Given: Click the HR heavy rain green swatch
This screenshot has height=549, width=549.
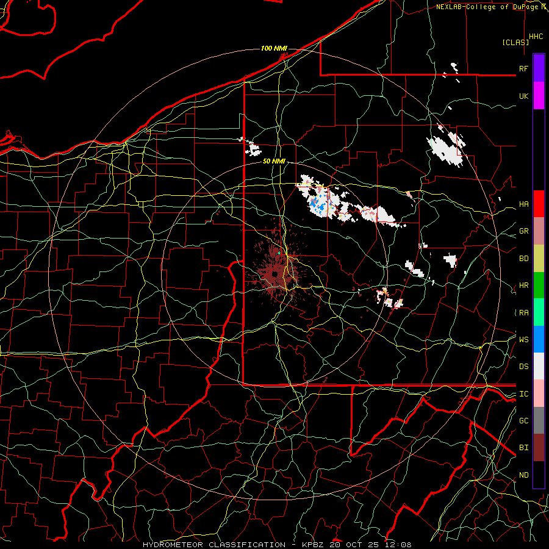Looking at the screenshot, I should 539,285.
